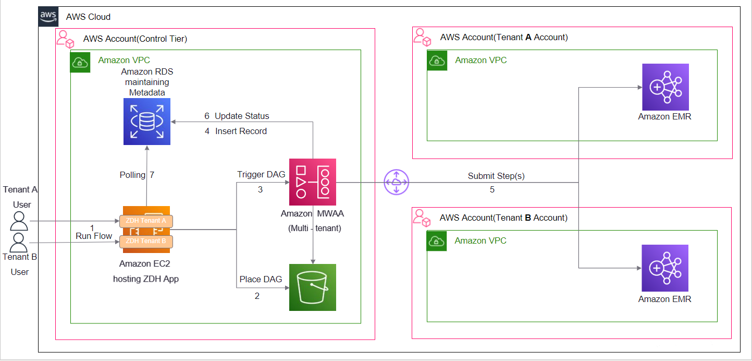Click the green S3 bucket icon
The image size is (752, 361).
tap(313, 287)
